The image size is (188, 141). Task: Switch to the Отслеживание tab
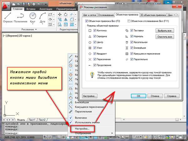pyautogui.click(x=106, y=15)
